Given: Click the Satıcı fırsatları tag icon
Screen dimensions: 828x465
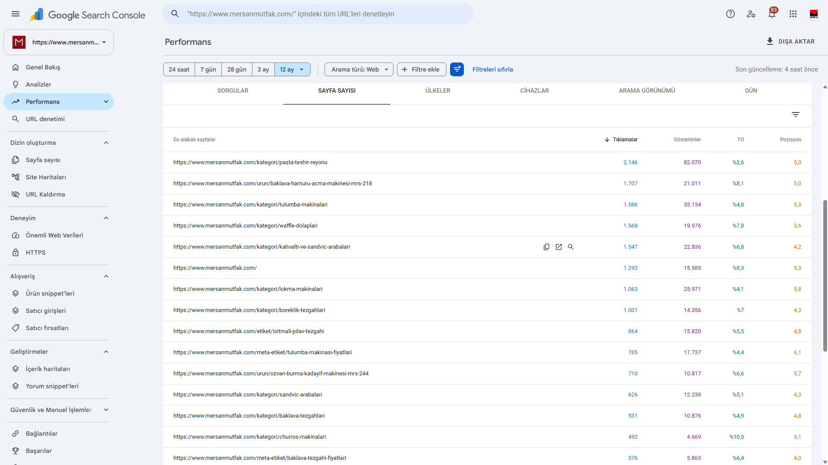Looking at the screenshot, I should (x=16, y=328).
